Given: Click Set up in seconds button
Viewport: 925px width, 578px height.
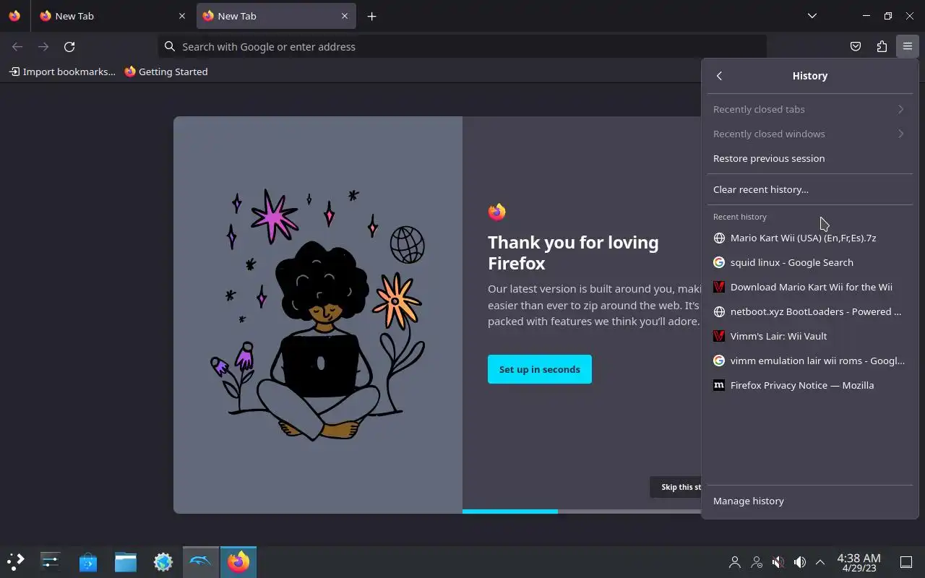Looking at the screenshot, I should [540, 369].
